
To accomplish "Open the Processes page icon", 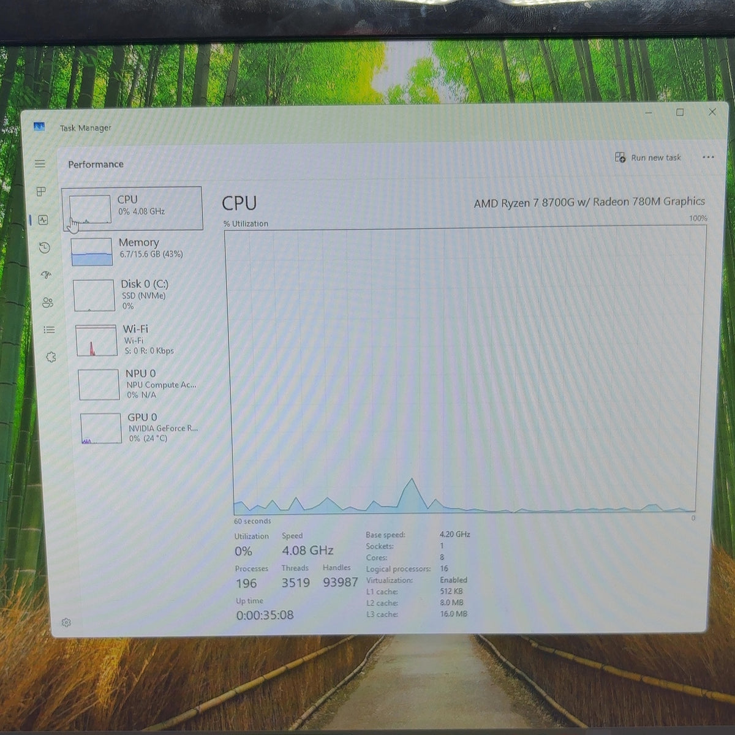I will pyautogui.click(x=41, y=192).
